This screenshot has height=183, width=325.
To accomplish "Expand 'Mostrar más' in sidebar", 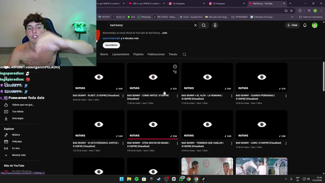I will click(19, 155).
